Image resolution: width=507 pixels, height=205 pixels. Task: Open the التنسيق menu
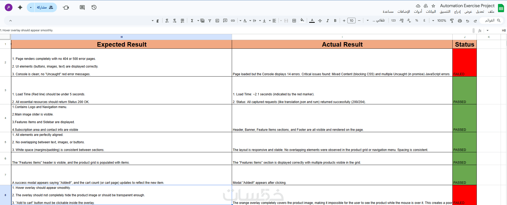tap(445, 12)
